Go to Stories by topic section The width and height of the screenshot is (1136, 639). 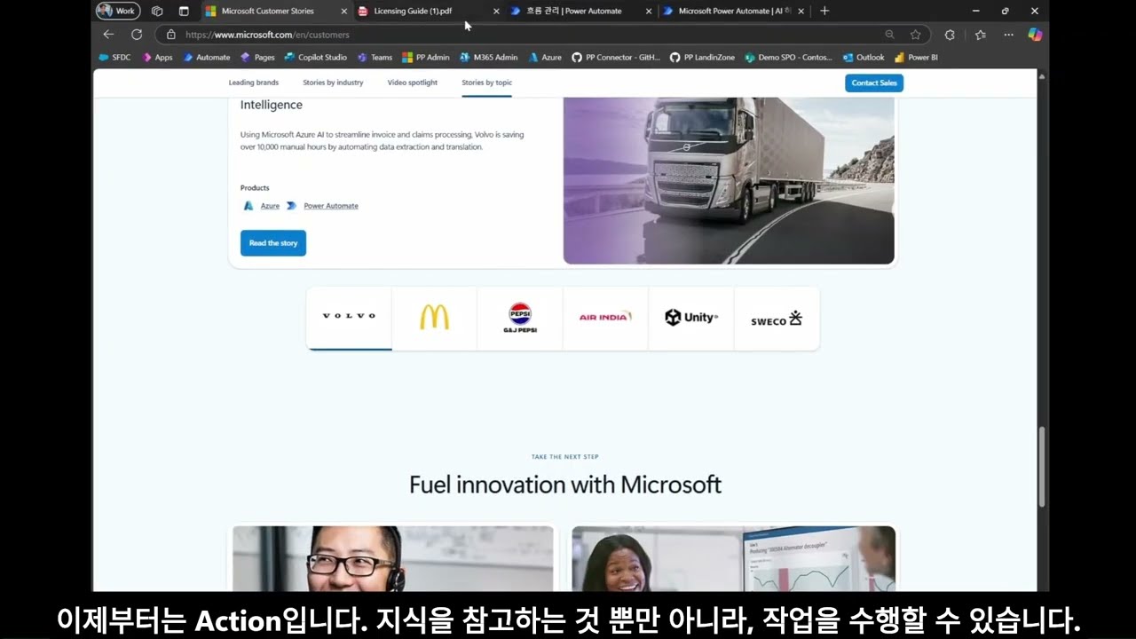tap(486, 83)
